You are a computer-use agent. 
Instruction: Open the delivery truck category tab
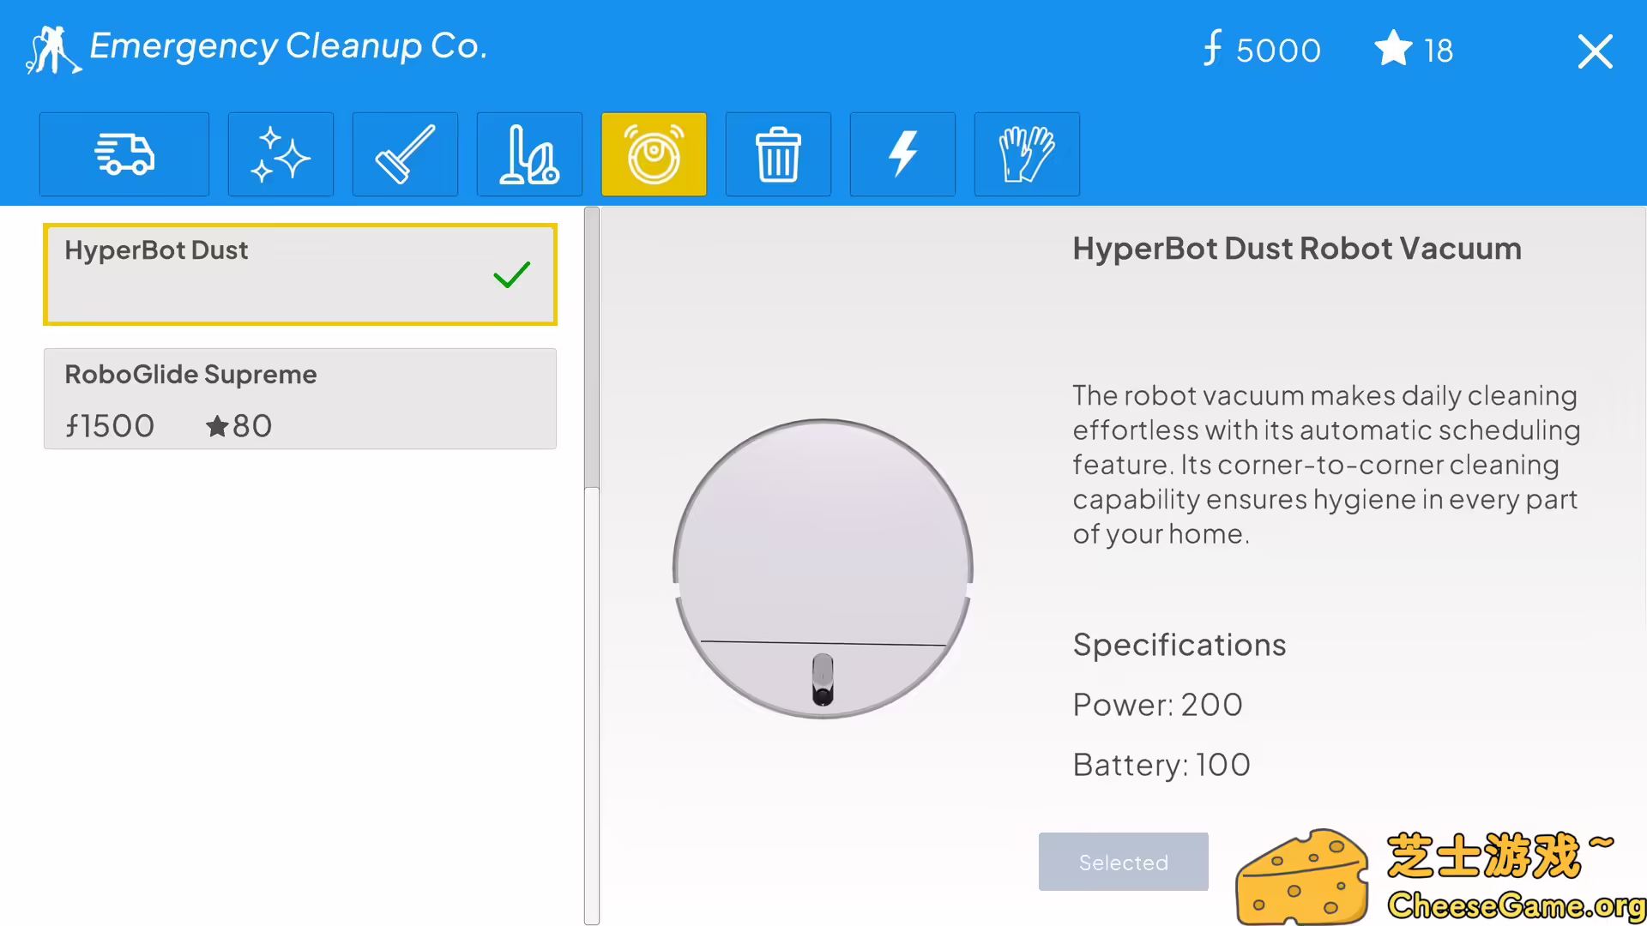point(124,154)
